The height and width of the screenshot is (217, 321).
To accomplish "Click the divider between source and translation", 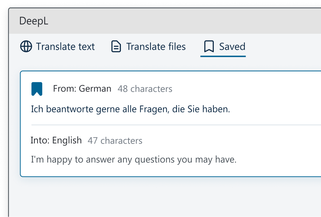I will pos(176,125).
